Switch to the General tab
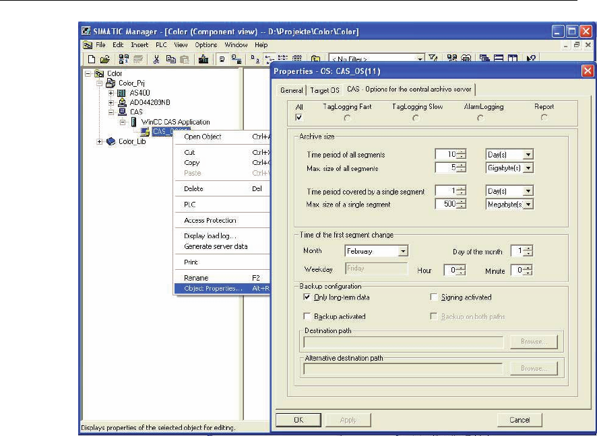 pos(292,90)
